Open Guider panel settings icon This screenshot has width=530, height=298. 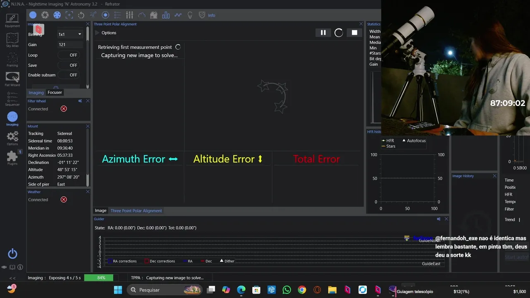point(438,219)
